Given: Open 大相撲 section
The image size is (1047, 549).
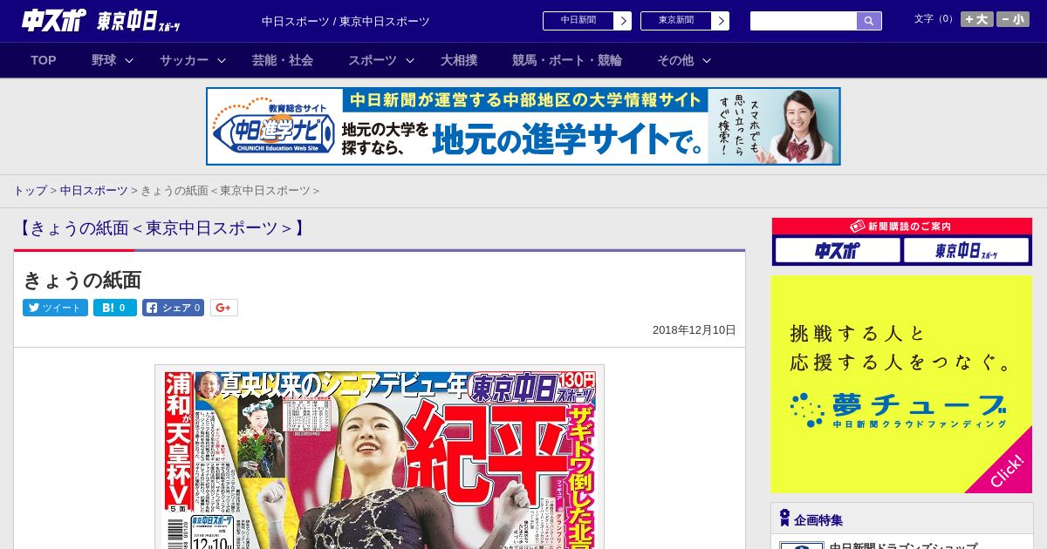Looking at the screenshot, I should pos(459,60).
